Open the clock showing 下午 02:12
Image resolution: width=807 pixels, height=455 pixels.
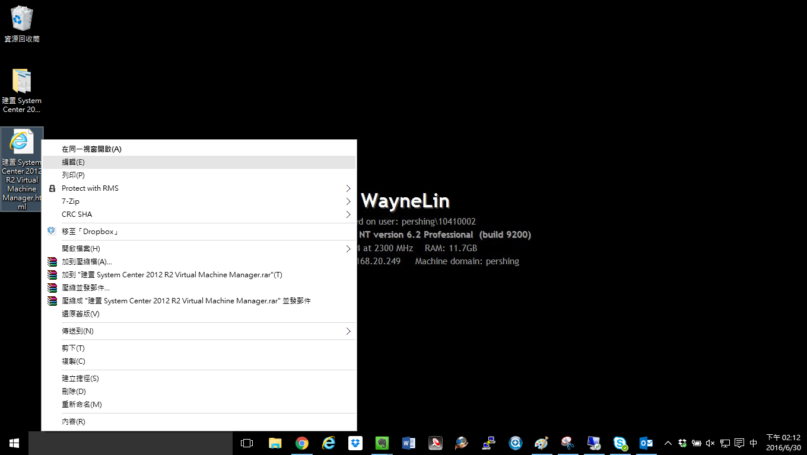pyautogui.click(x=783, y=443)
